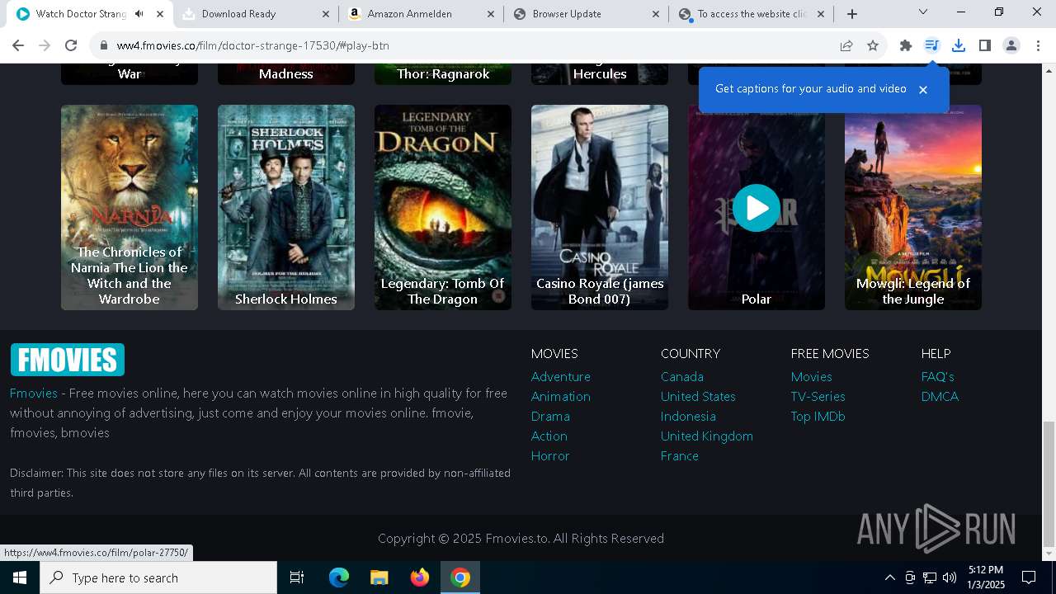The image size is (1056, 594).
Task: Open the FAQ's help link
Action: [x=938, y=377]
